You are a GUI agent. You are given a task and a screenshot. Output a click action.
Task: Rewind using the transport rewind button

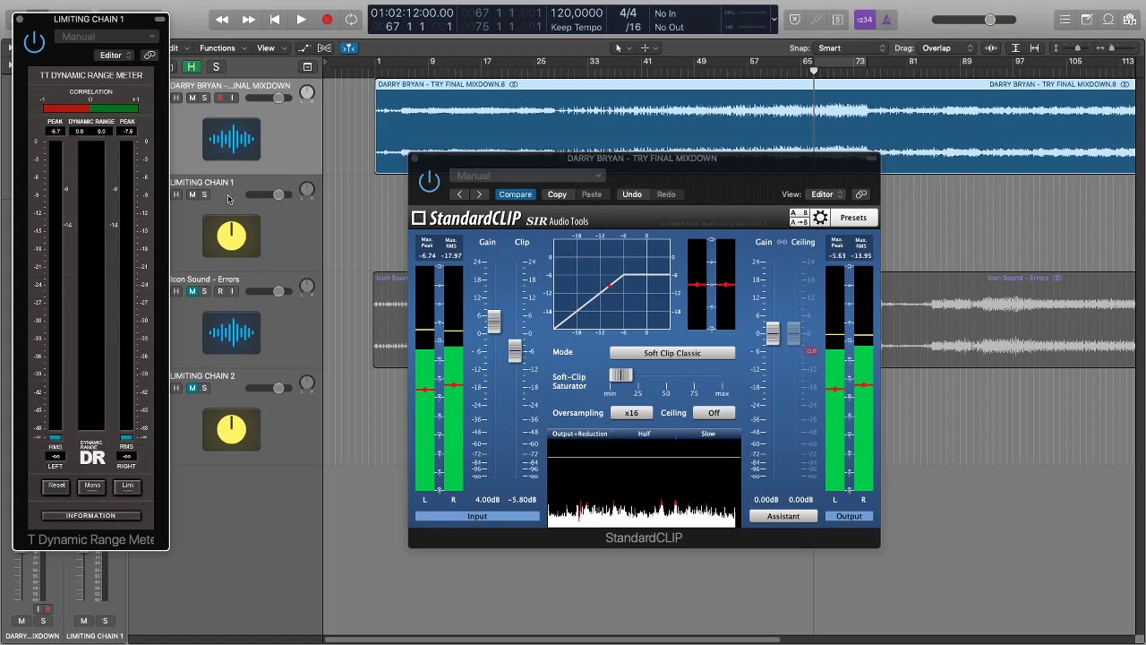tap(222, 20)
